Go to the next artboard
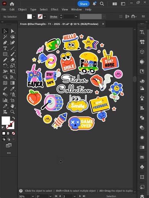Screen dimensions: 149x198 pos(80,196)
